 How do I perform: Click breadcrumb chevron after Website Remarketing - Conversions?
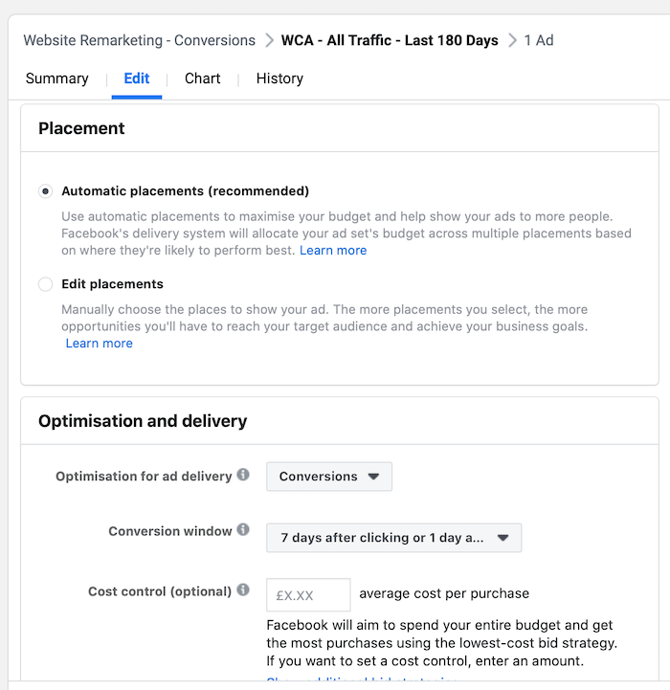point(269,40)
